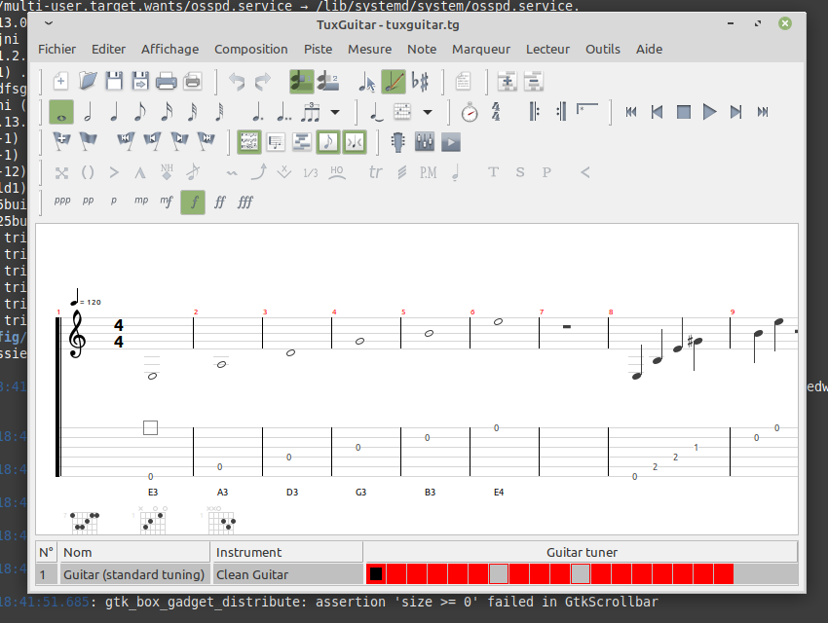The height and width of the screenshot is (623, 828).
Task: Toggle dotted note
Action: 258,112
